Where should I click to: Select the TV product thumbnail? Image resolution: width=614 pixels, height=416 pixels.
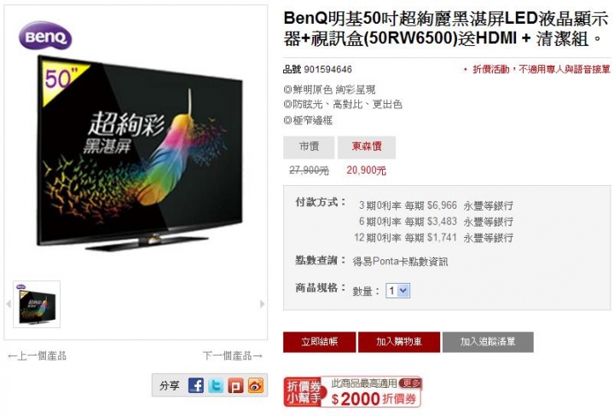[37, 304]
